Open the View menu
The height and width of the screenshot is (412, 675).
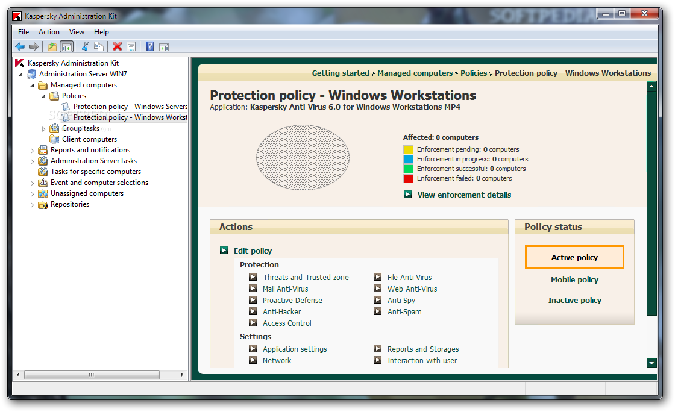(x=77, y=32)
